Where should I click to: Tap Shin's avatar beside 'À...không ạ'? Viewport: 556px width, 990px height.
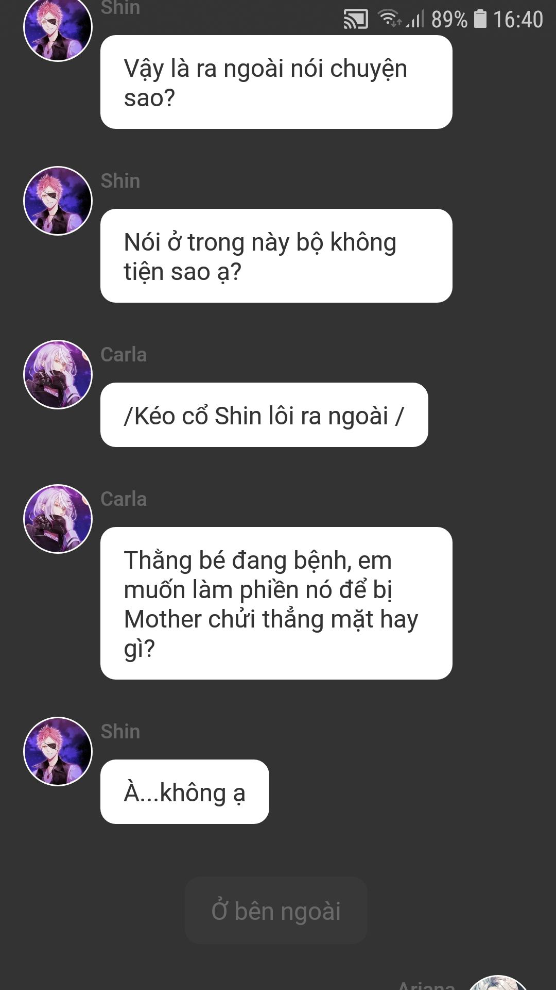[58, 751]
